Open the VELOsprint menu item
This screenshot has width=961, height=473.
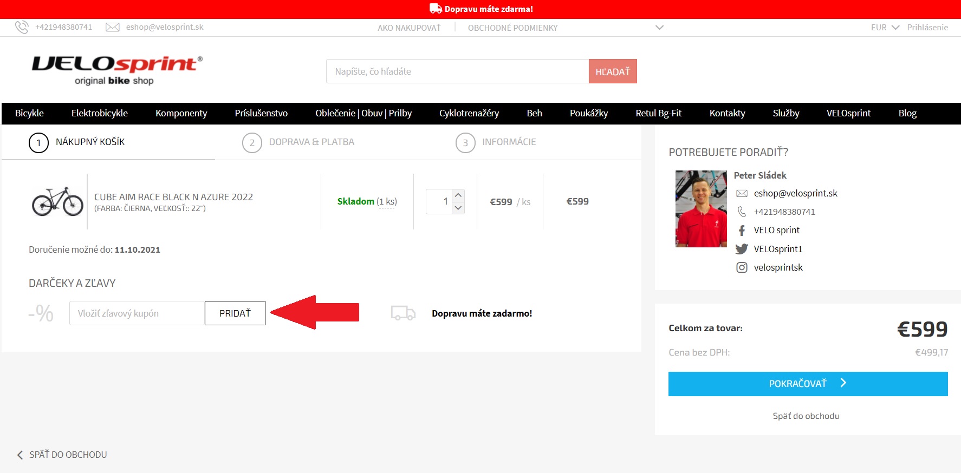pos(849,113)
